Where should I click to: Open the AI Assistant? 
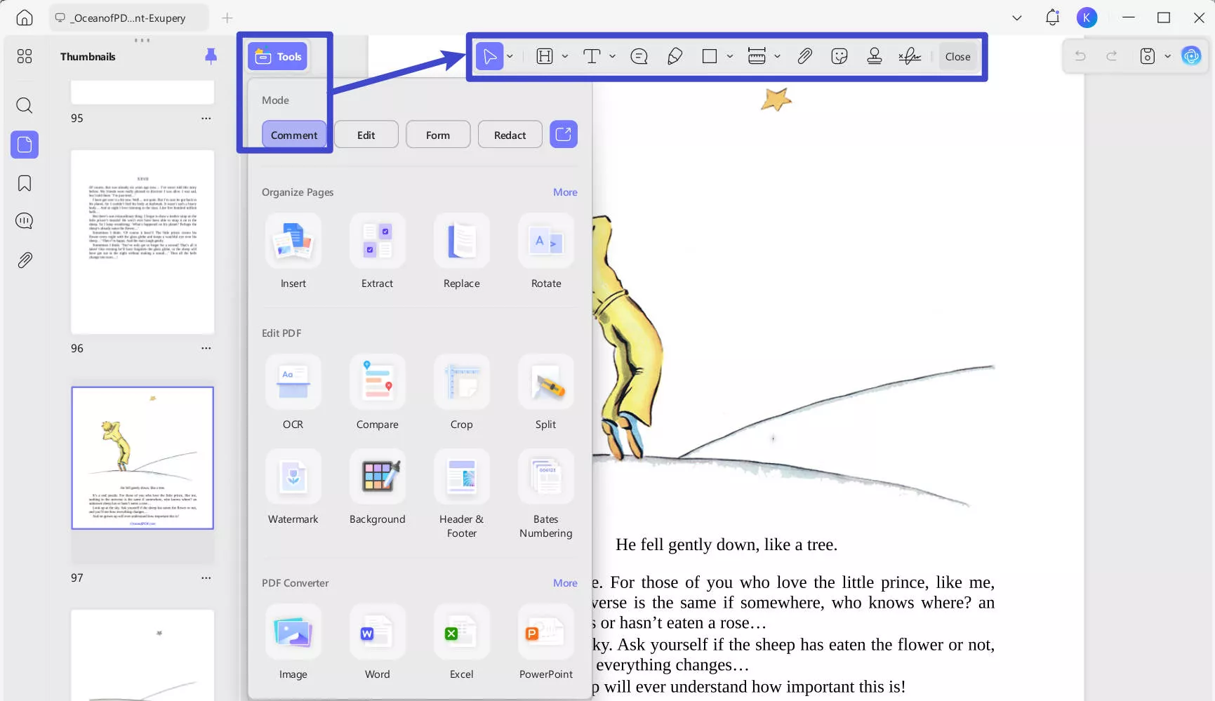point(1191,56)
